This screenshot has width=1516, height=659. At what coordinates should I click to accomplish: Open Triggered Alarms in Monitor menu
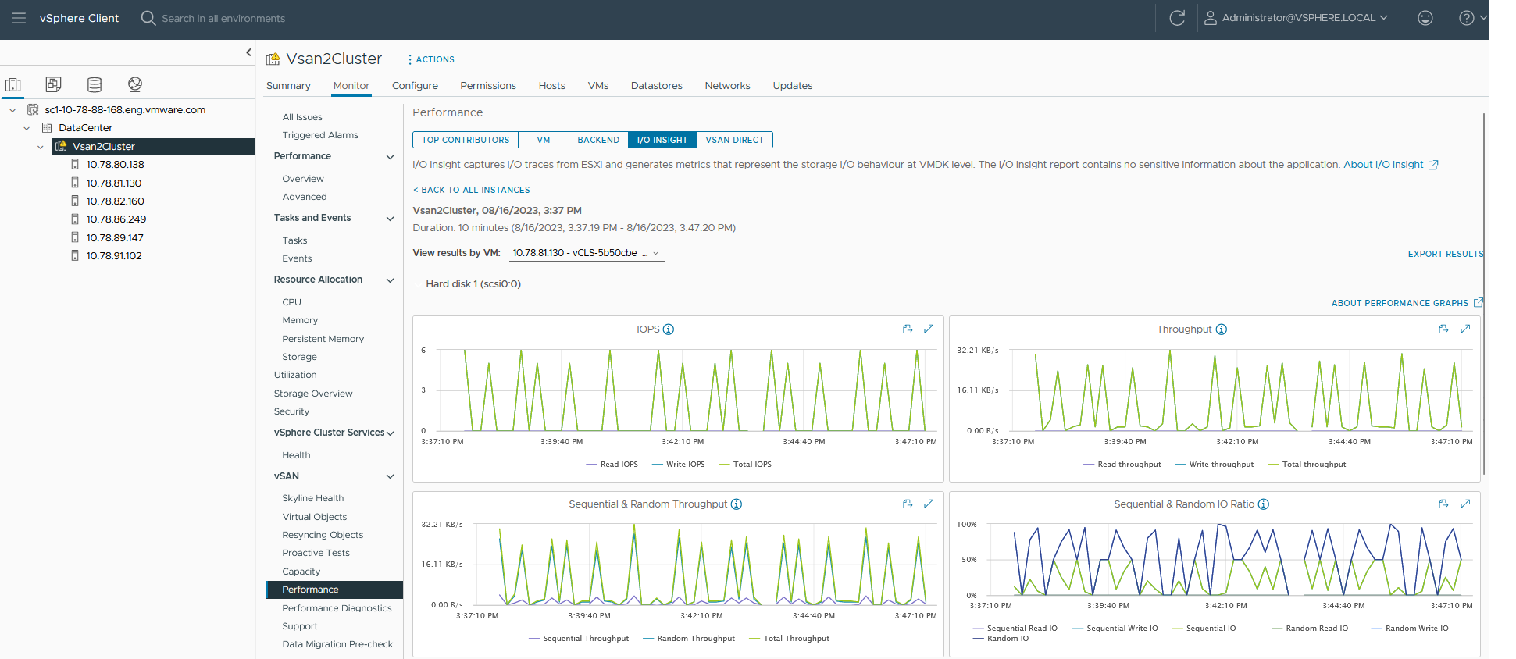[x=320, y=135]
